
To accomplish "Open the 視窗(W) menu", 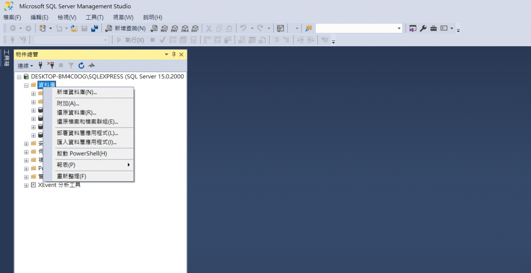I will [x=123, y=17].
